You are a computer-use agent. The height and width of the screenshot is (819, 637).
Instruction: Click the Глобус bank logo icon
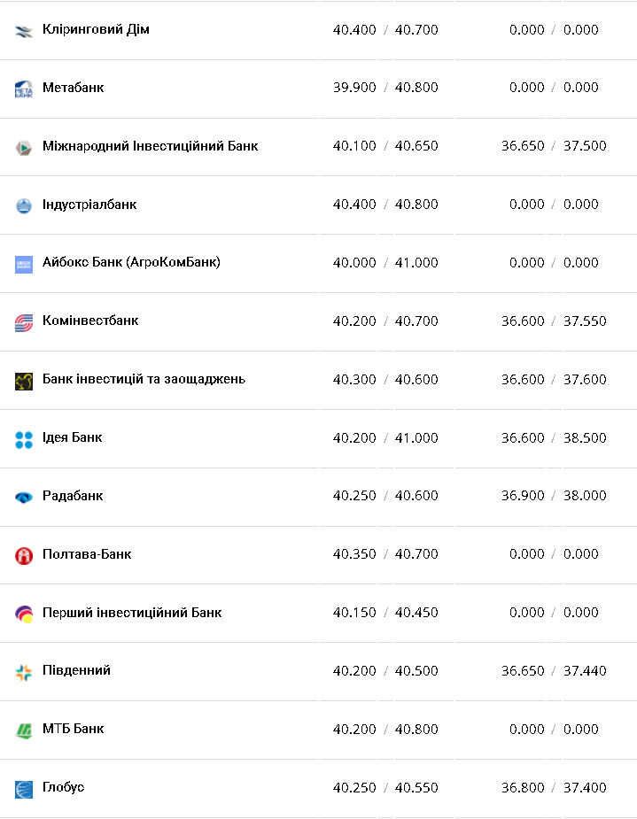[24, 789]
